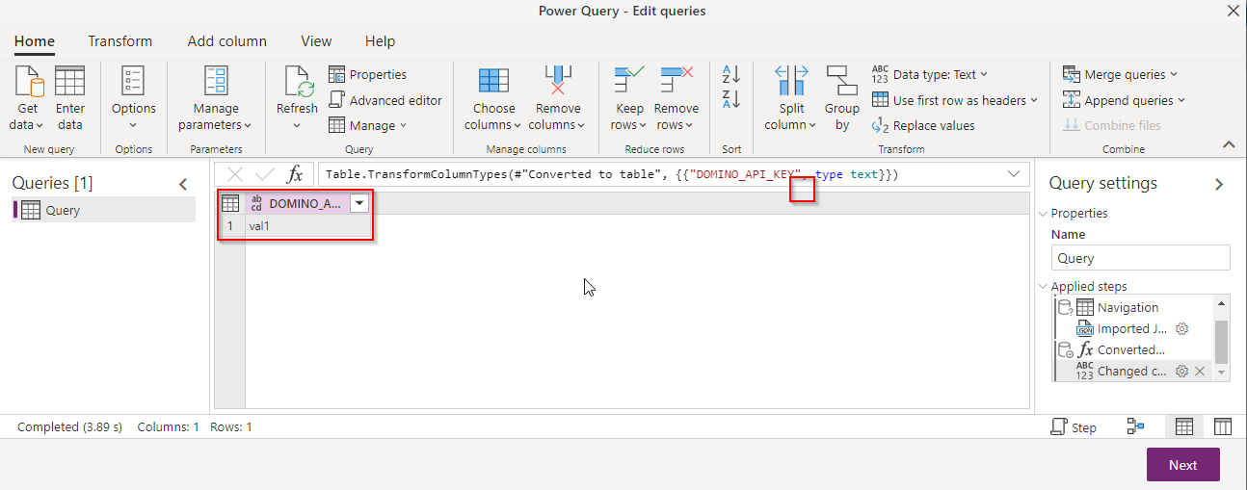Switch to schema view icon
Image resolution: width=1247 pixels, height=490 pixels.
pyautogui.click(x=1221, y=426)
